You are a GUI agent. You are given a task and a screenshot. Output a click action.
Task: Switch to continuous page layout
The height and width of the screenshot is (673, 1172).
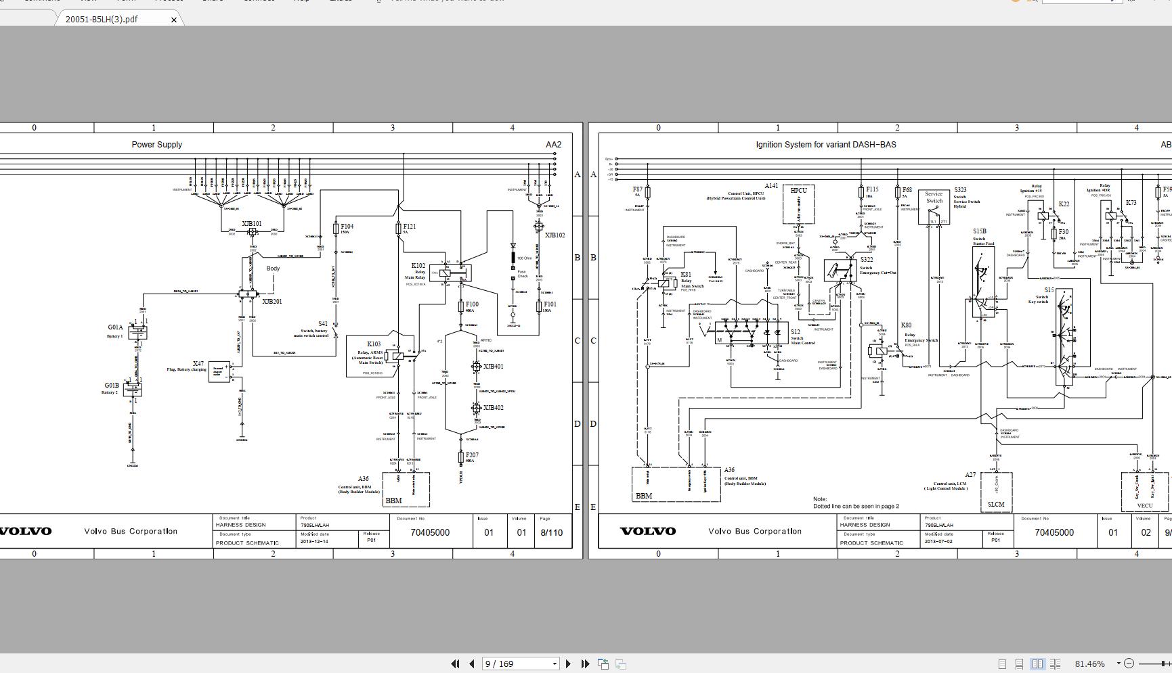(x=1019, y=664)
